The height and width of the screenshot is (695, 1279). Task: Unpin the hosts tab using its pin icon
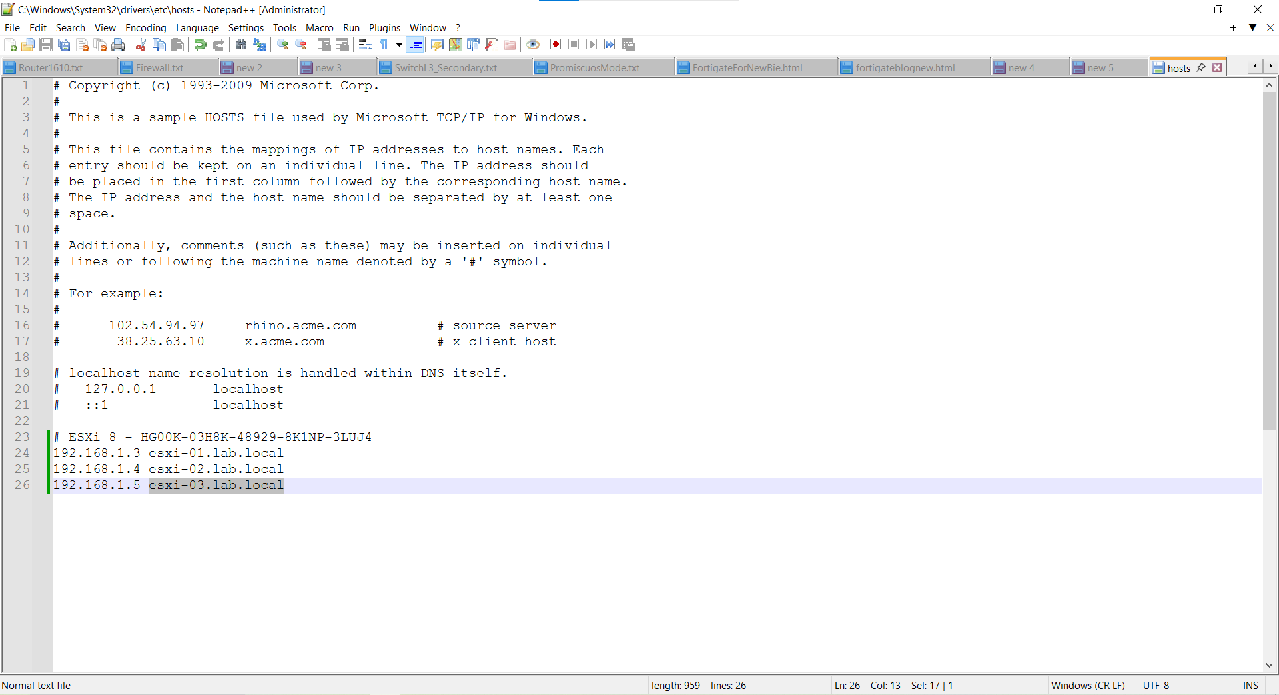click(1201, 67)
